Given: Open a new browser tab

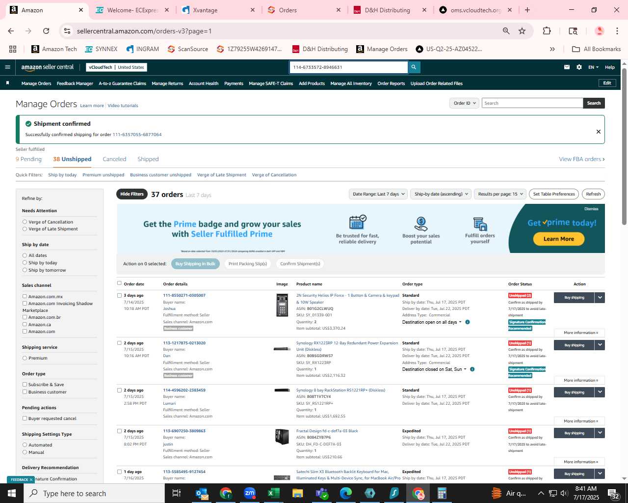Looking at the screenshot, I should [527, 10].
